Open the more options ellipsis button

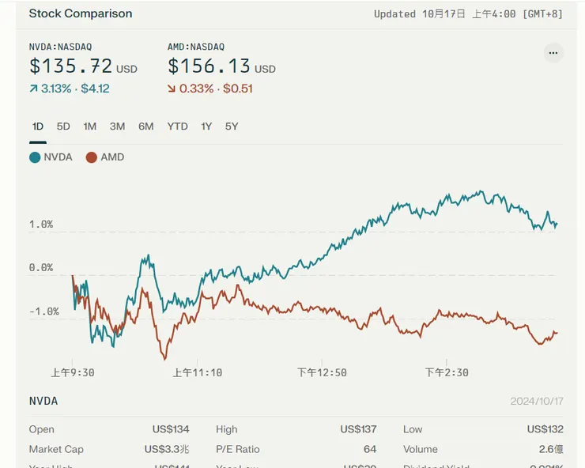[x=553, y=53]
